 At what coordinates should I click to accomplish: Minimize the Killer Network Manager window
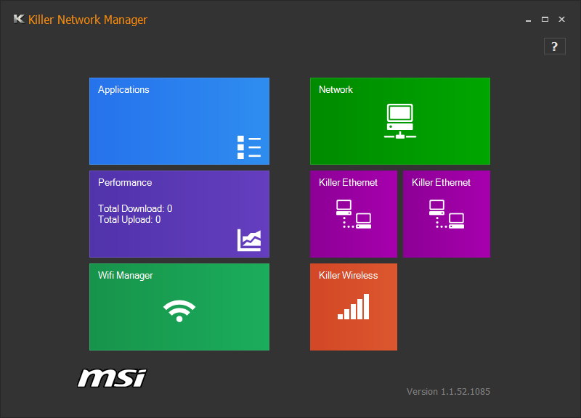click(529, 20)
